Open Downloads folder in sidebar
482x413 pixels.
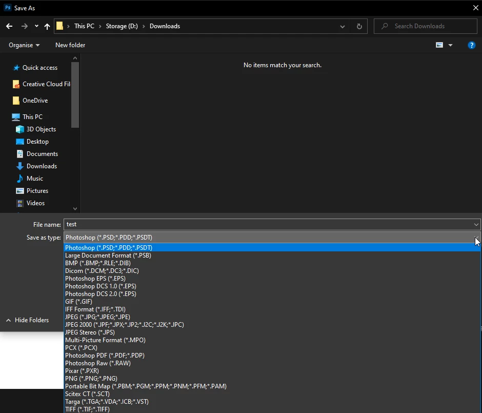[x=36, y=166]
